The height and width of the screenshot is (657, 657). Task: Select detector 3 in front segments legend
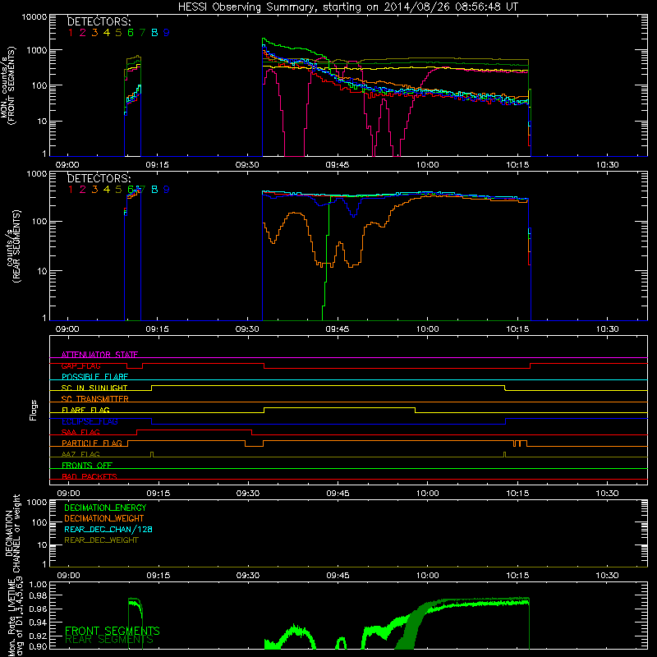[x=94, y=33]
